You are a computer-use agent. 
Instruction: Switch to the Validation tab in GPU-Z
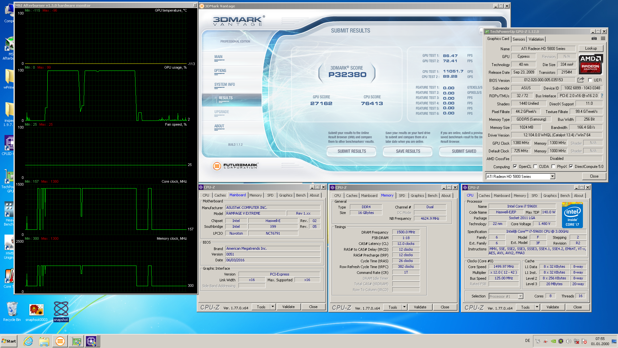tap(536, 39)
